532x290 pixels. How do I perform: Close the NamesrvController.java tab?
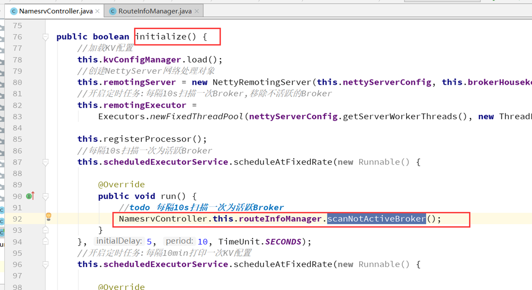click(97, 11)
